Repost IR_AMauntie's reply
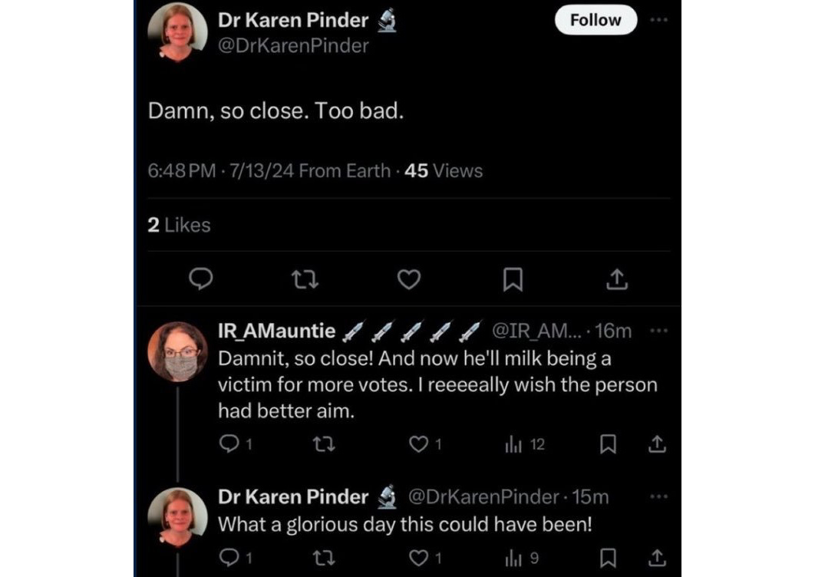Screen dimensions: 815x577 pyautogui.click(x=325, y=444)
